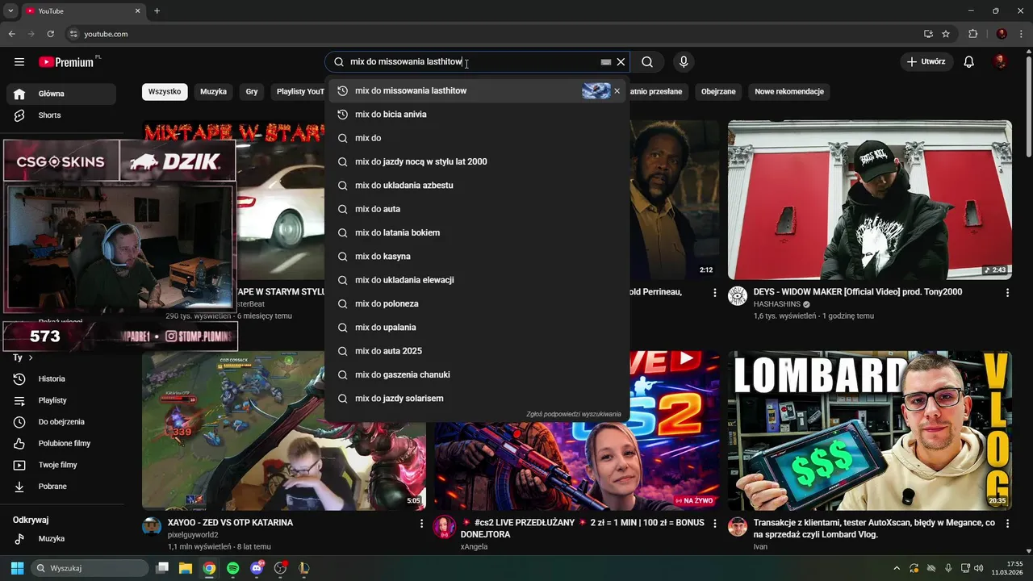The image size is (1033, 581).
Task: Click the Utwórz create button
Action: click(x=926, y=62)
